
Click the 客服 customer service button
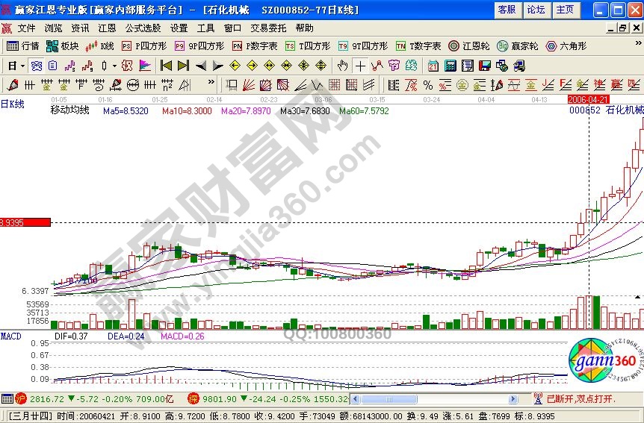tap(507, 10)
